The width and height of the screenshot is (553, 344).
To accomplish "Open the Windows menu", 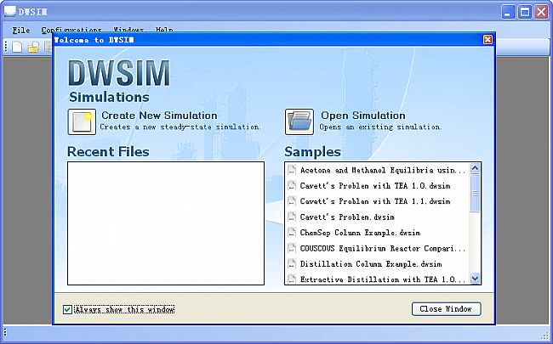I will (x=128, y=31).
